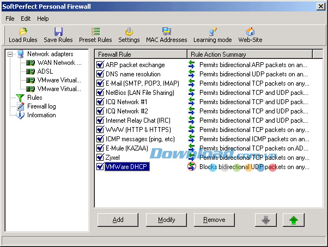
Task: Open the Web-Site toolbar icon
Action: coord(250,32)
